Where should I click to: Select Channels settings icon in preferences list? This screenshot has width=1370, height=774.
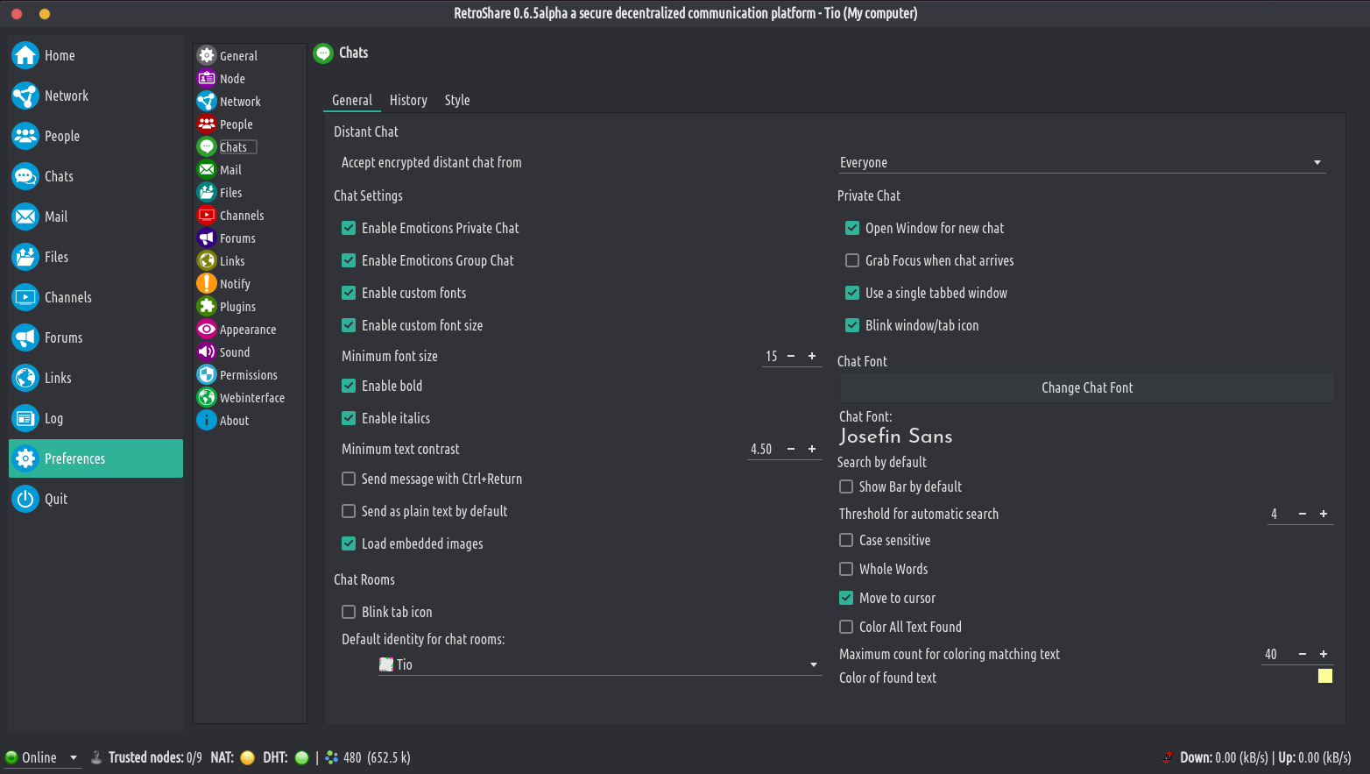(x=207, y=215)
